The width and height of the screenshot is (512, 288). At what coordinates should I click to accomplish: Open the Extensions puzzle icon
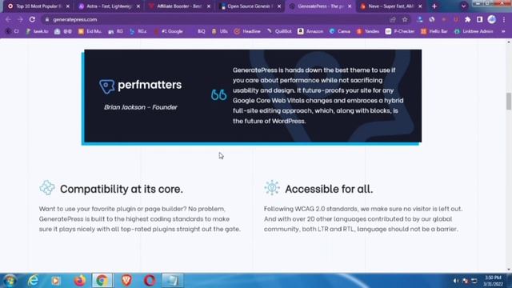coord(467,19)
